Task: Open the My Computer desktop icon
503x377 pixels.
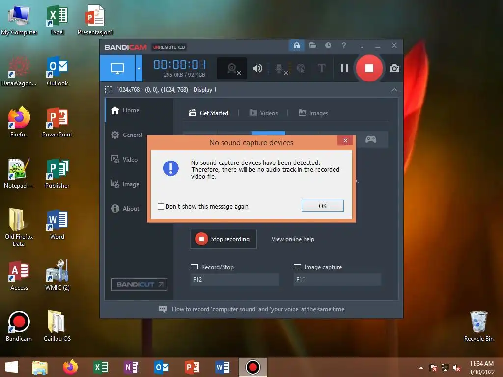Action: [19, 20]
